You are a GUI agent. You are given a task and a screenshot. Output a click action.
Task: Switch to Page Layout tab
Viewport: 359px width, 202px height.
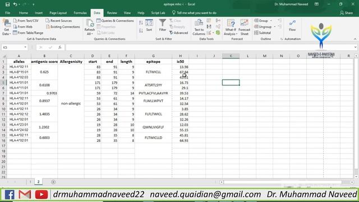58,13
